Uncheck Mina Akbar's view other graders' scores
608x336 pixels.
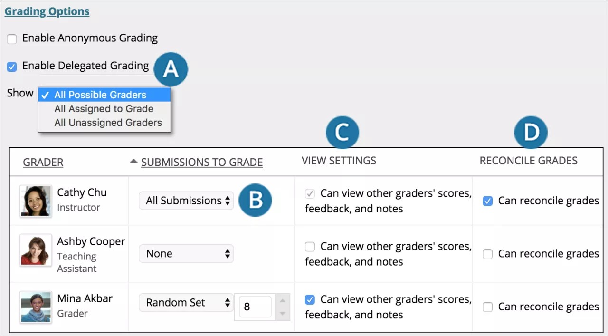point(310,299)
